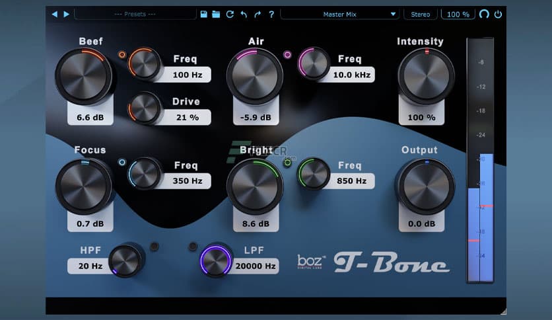Toggle the pink Air band enable LED
Viewport: 552px width, 320px height.
click(x=287, y=55)
